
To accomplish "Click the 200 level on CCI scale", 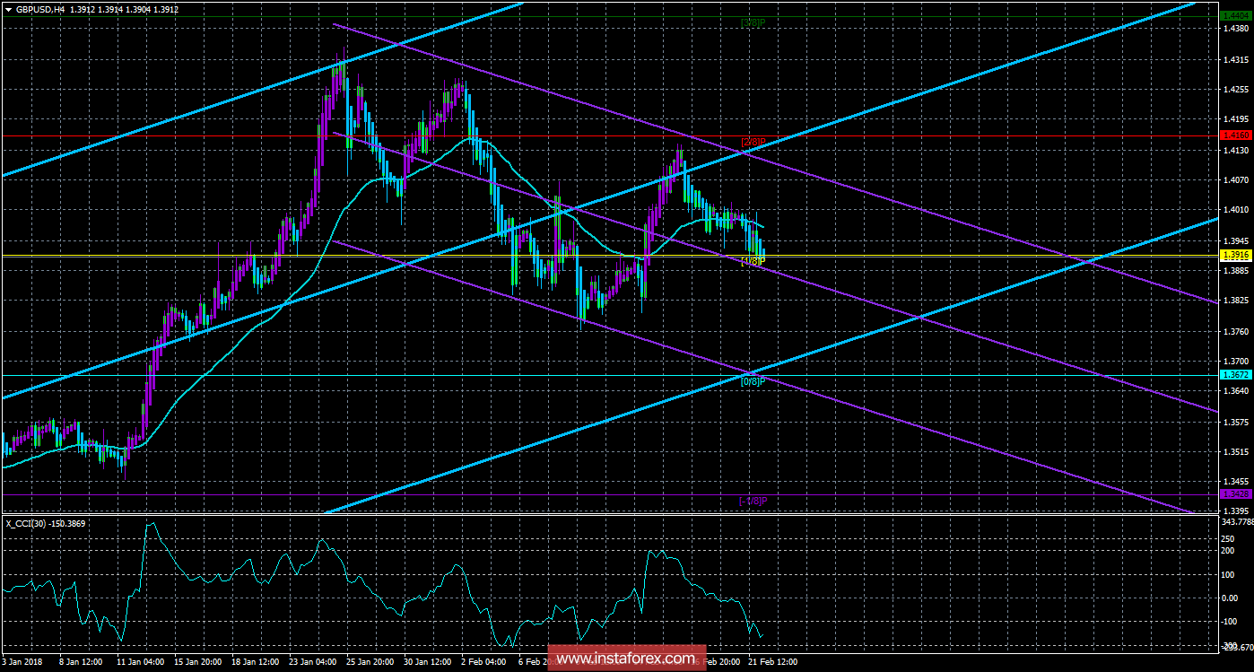I will click(x=1230, y=550).
